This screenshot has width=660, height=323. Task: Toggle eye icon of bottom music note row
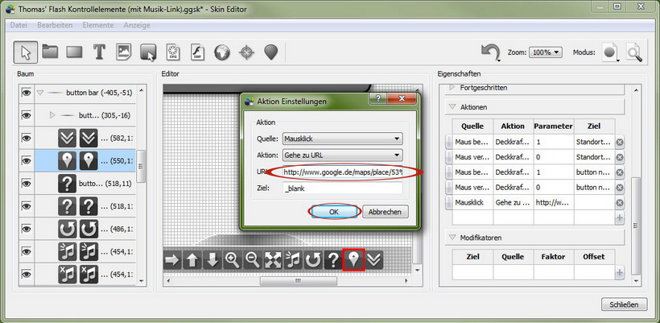tap(26, 275)
